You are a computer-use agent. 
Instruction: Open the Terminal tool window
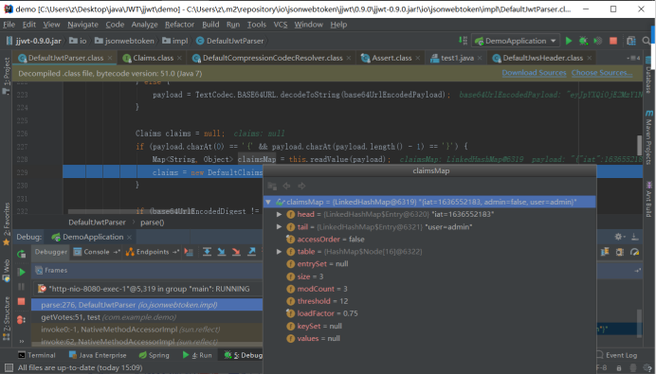pyautogui.click(x=37, y=355)
